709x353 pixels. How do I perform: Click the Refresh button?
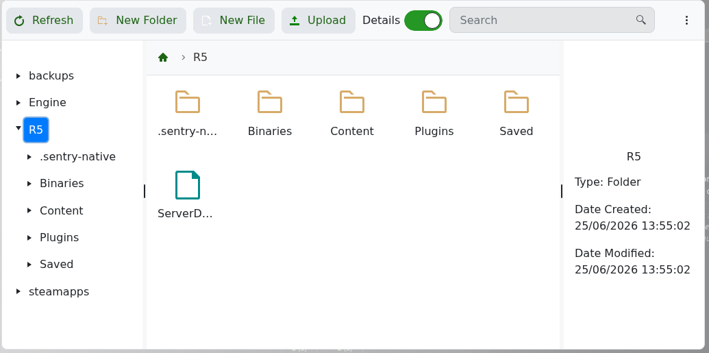coord(45,21)
